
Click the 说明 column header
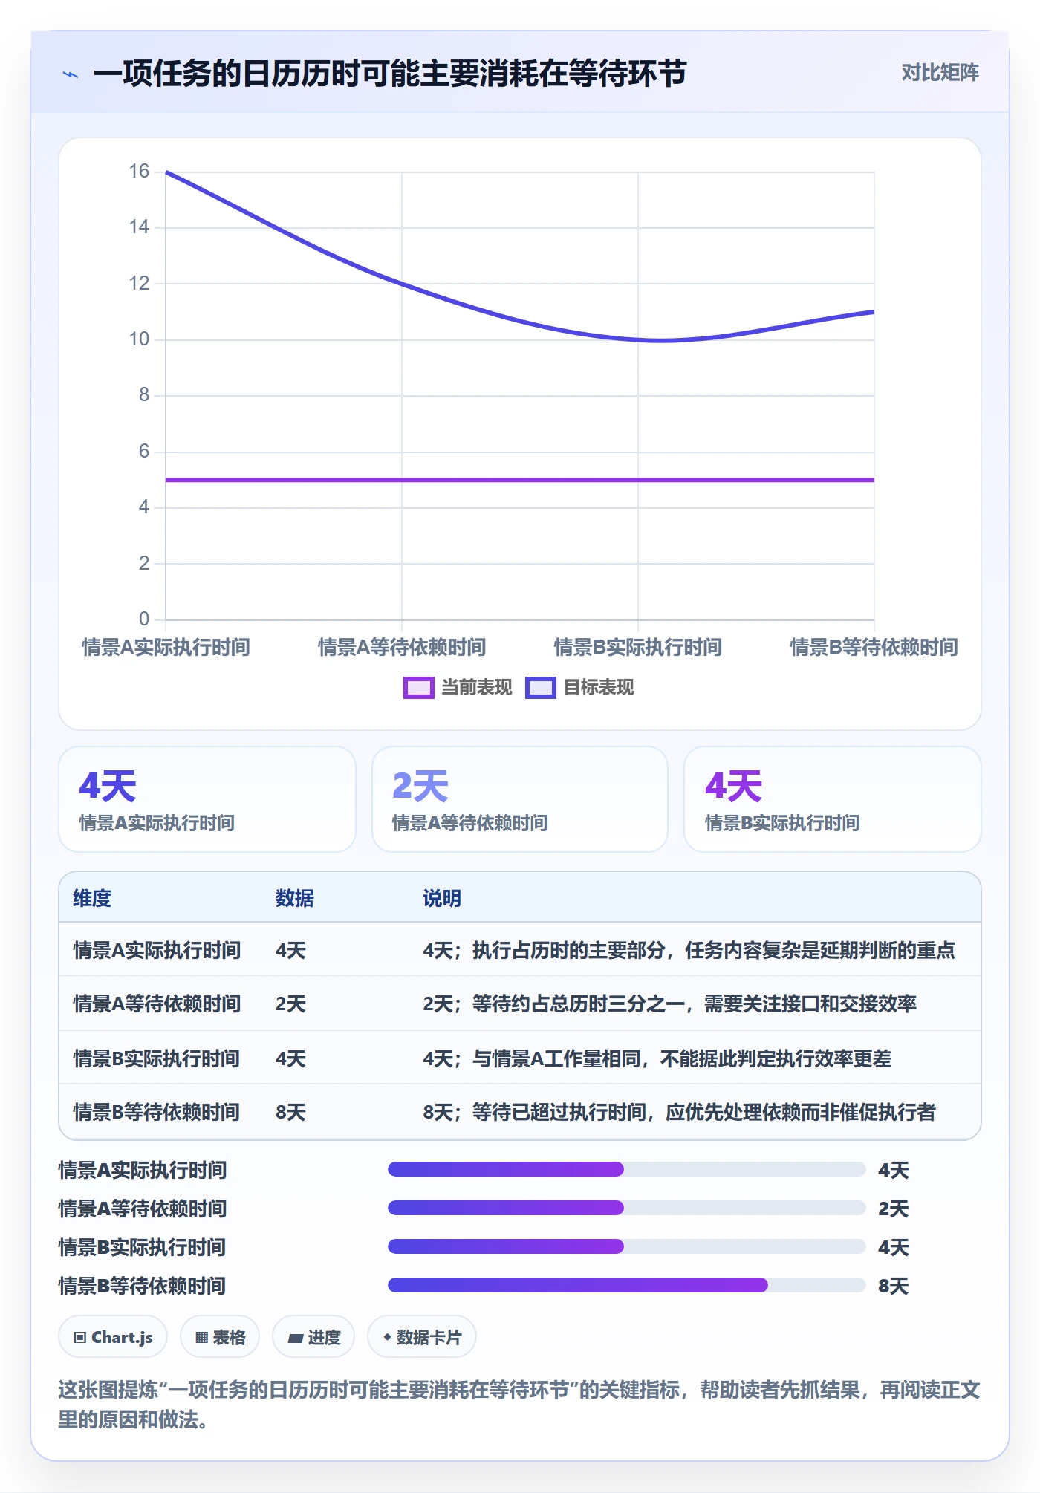click(x=442, y=898)
